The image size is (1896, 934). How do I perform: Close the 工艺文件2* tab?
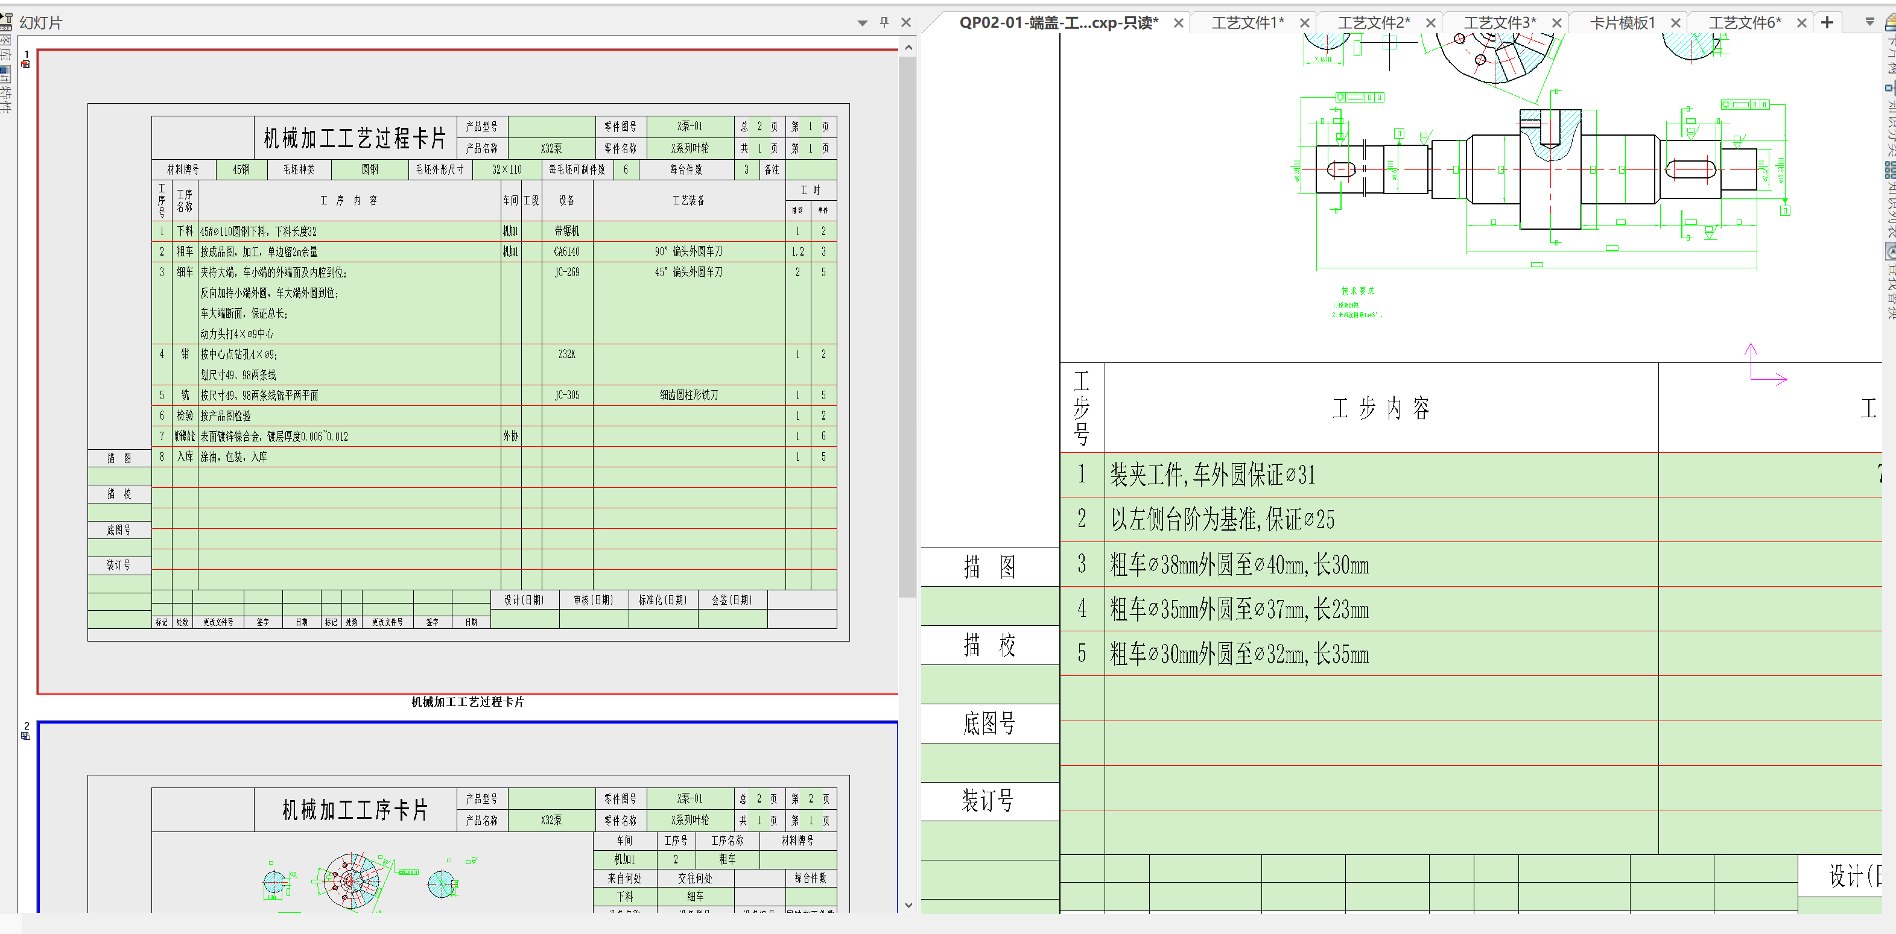pyautogui.click(x=1430, y=23)
